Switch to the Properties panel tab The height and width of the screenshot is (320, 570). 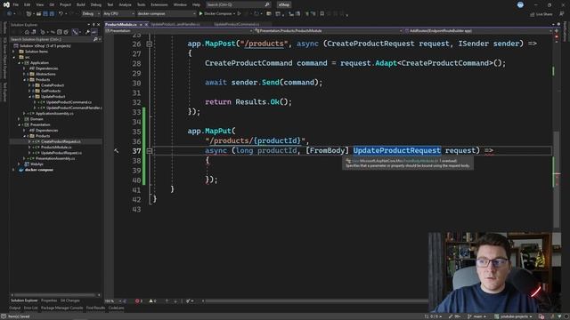(49, 300)
